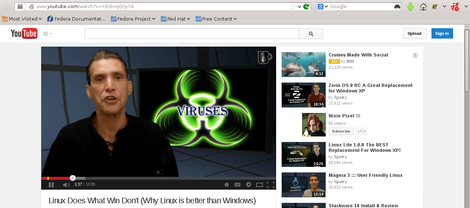470x208 pixels.
Task: Click the site identity folder icon in the address bar
Action: (20, 6)
